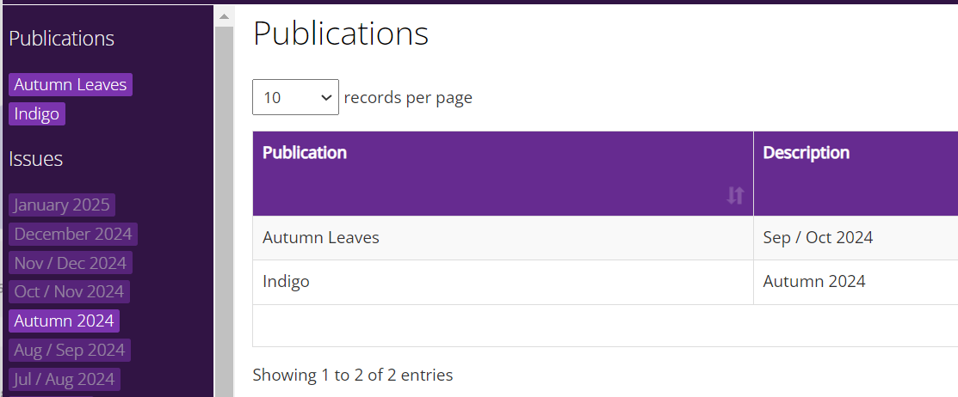Click the Issues sidebar heading
This screenshot has width=958, height=397.
36,159
